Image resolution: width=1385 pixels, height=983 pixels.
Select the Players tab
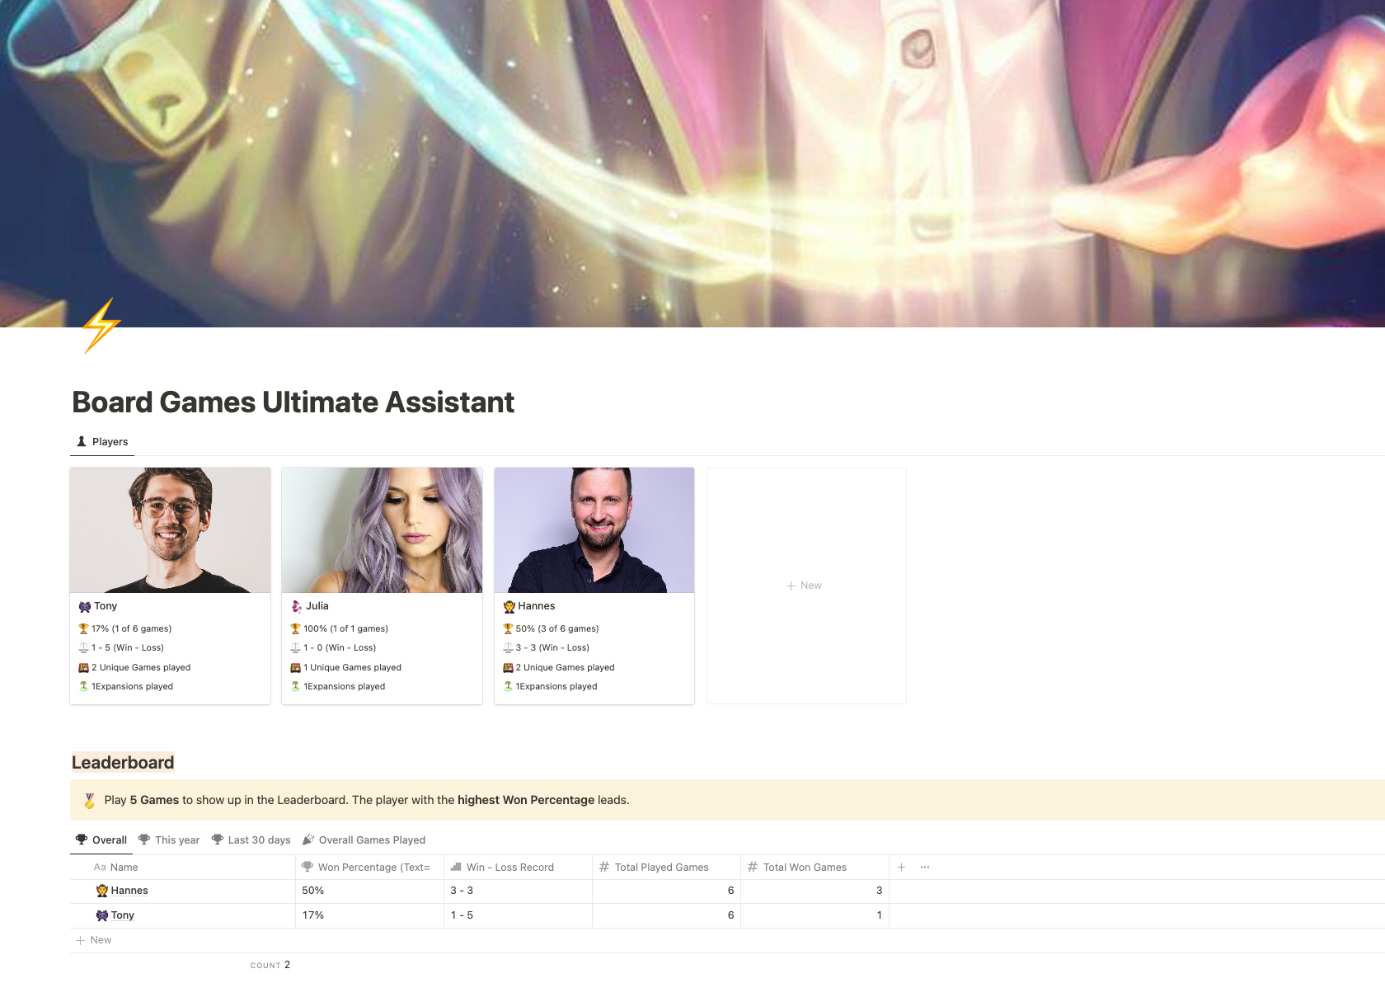coord(102,442)
